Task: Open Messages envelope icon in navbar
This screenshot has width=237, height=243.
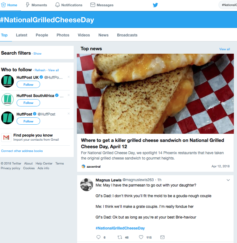Action: click(x=93, y=5)
